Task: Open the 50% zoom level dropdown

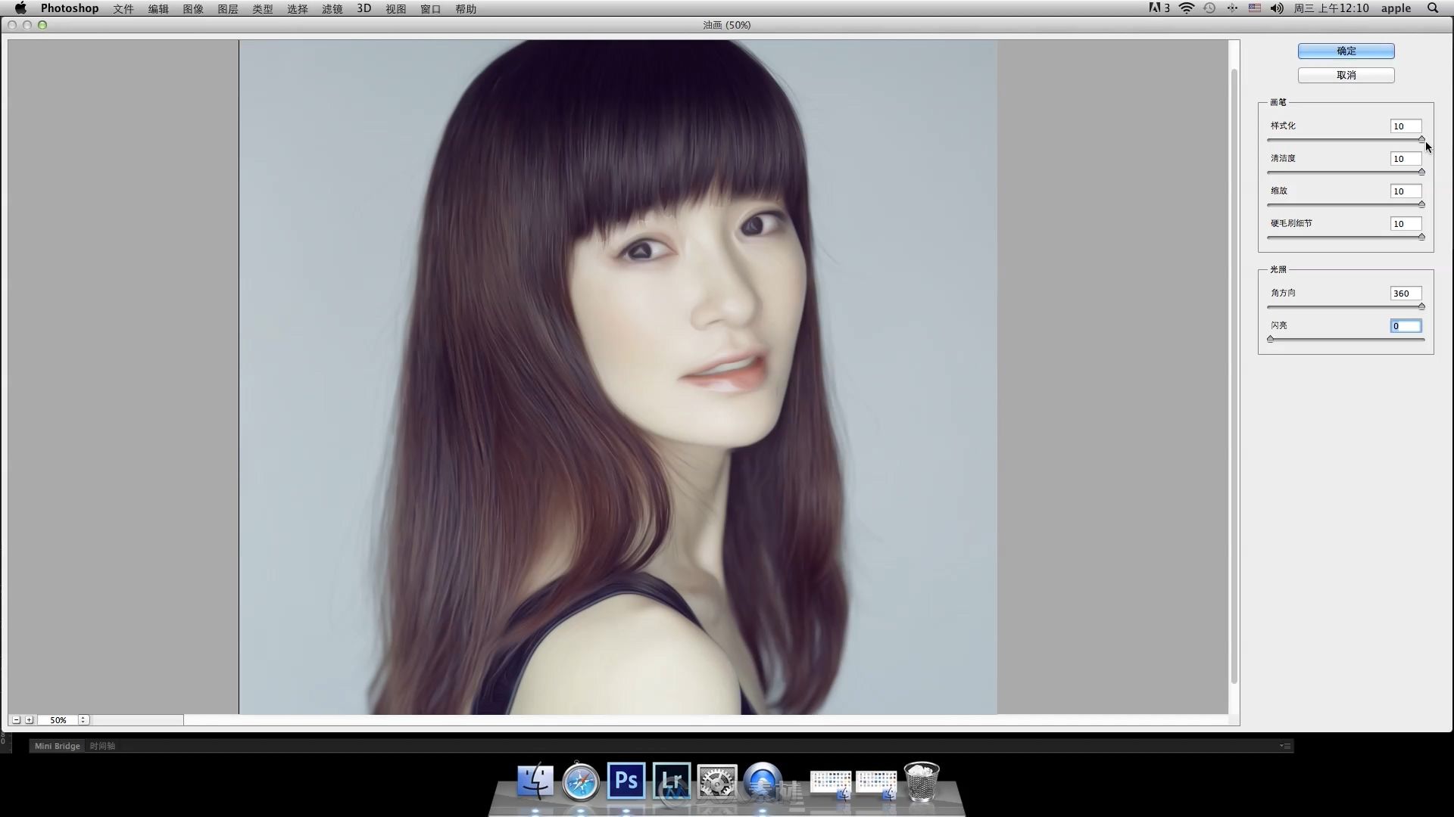Action: click(x=58, y=720)
